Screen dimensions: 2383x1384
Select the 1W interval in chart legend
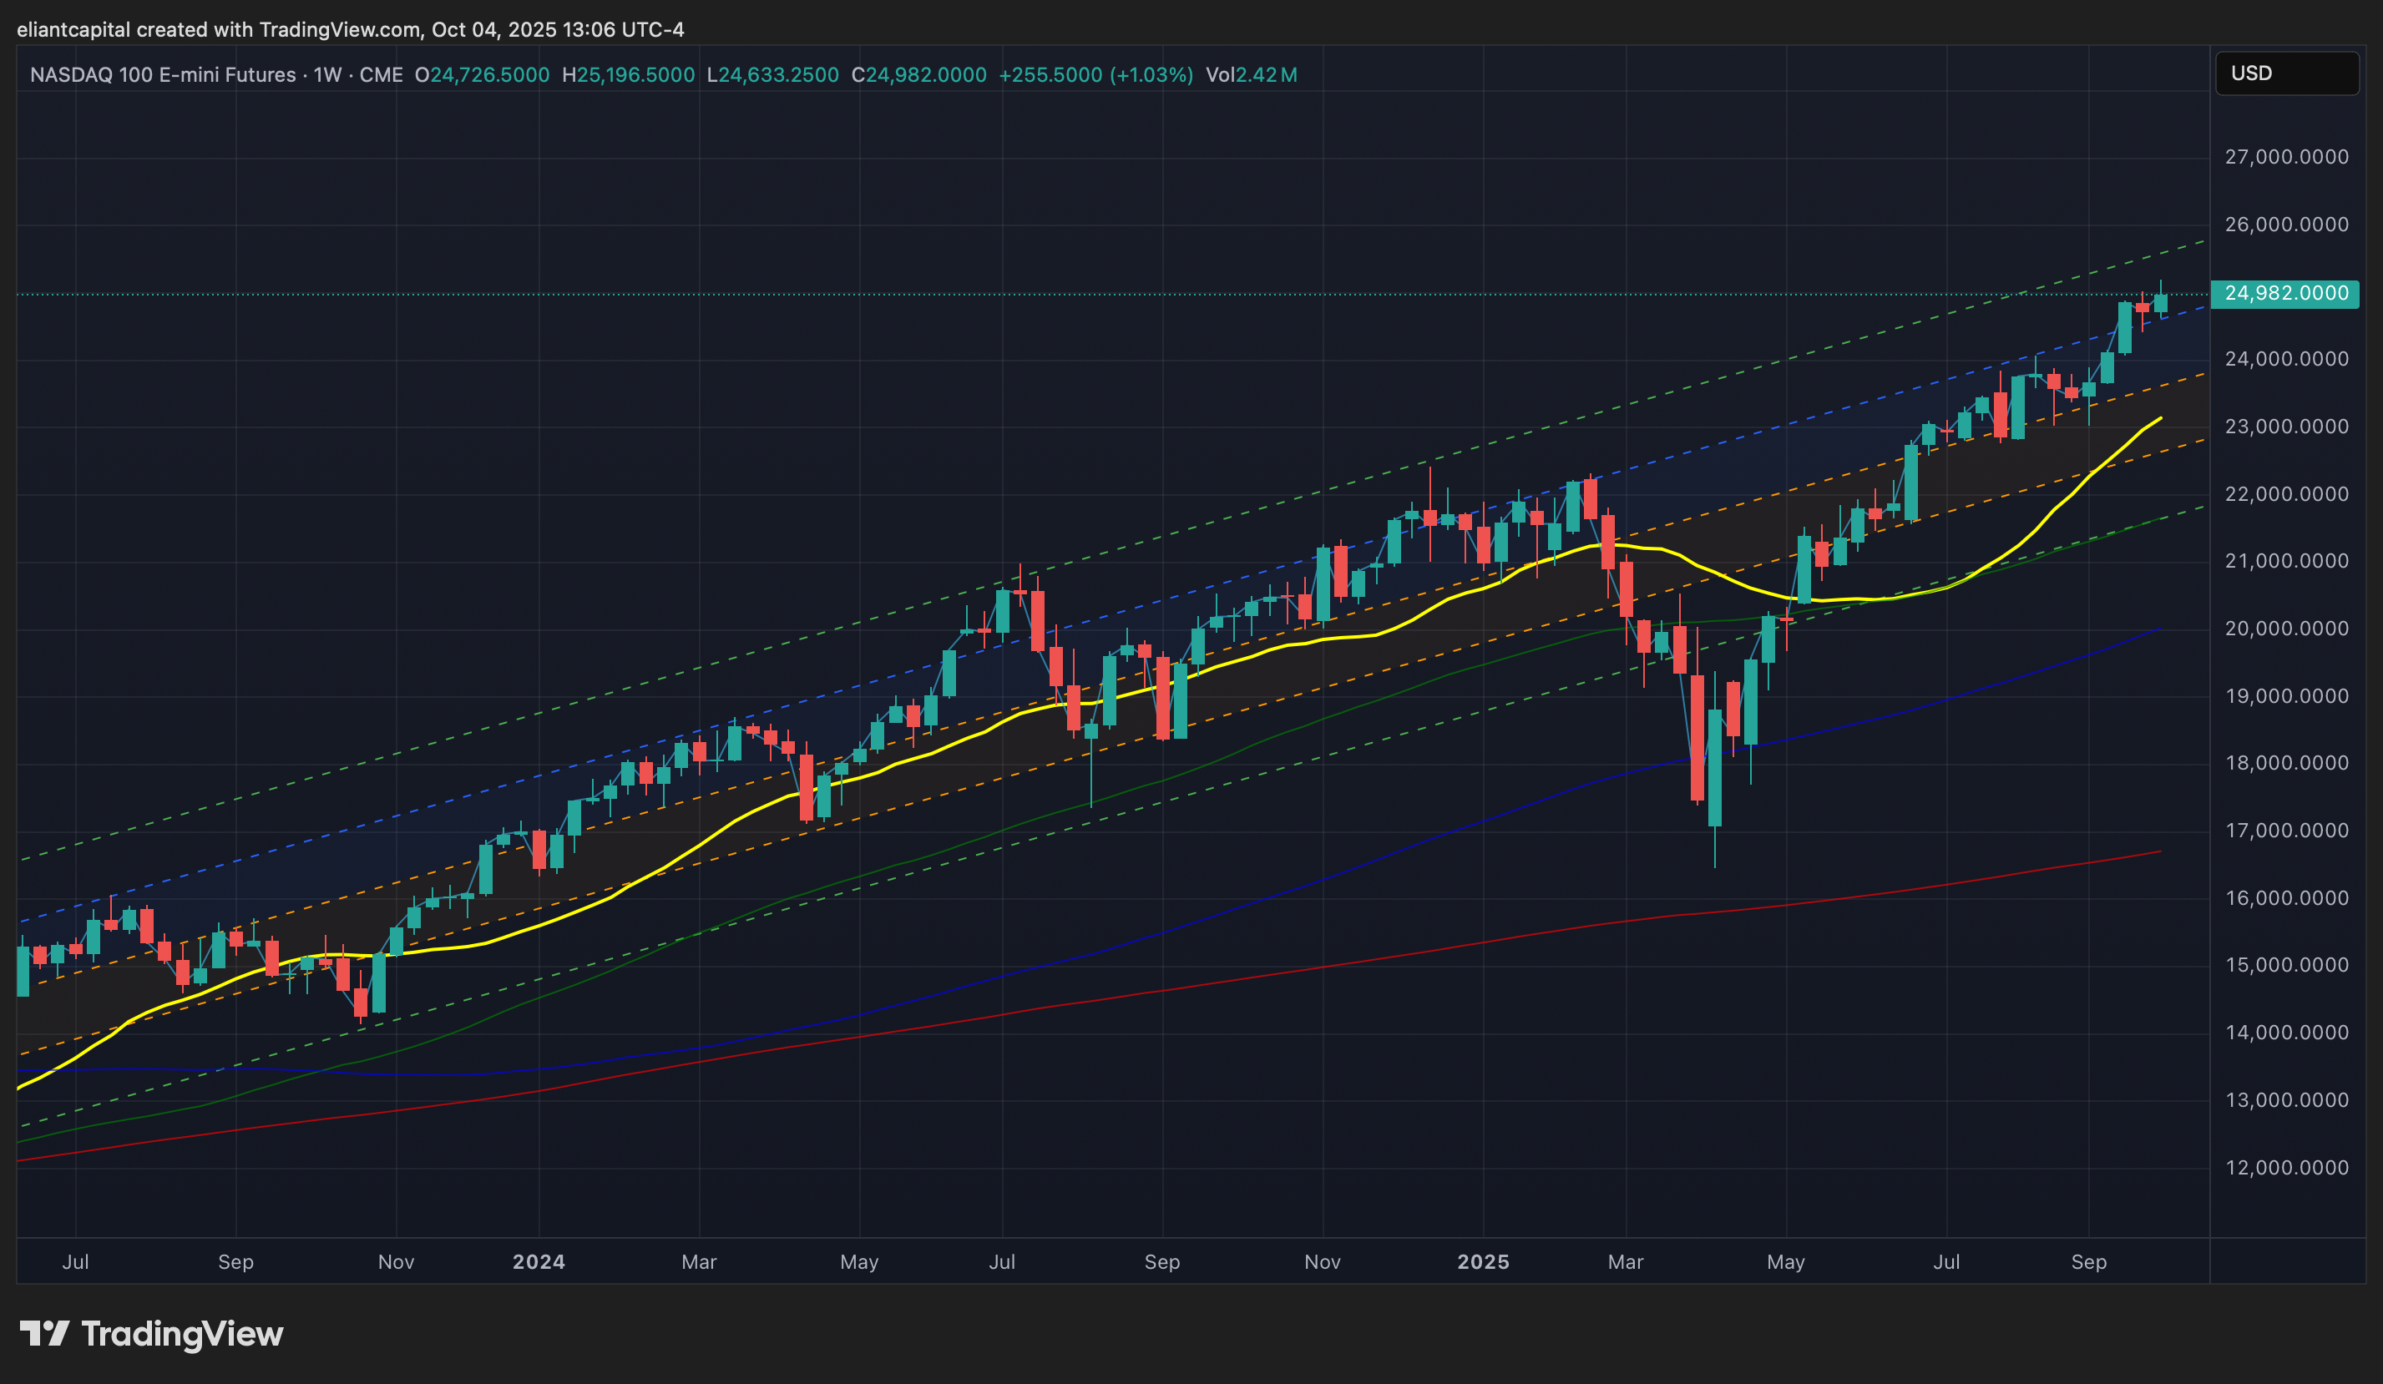point(327,74)
